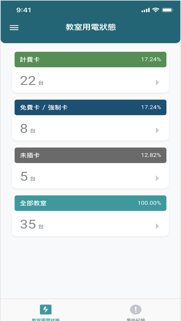Switch to the 事件紀錄 bottom tab
The image size is (181, 321).
136,312
